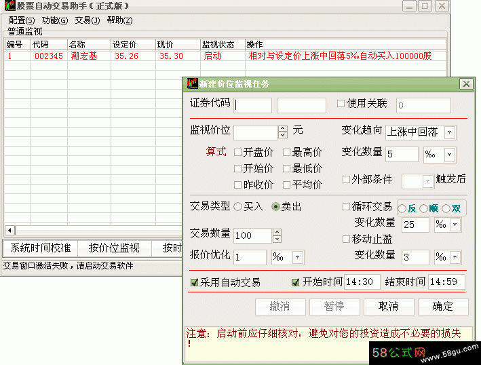The width and height of the screenshot is (481, 365).
Task: Click the table's left scroll arrow
Action: click(9, 230)
